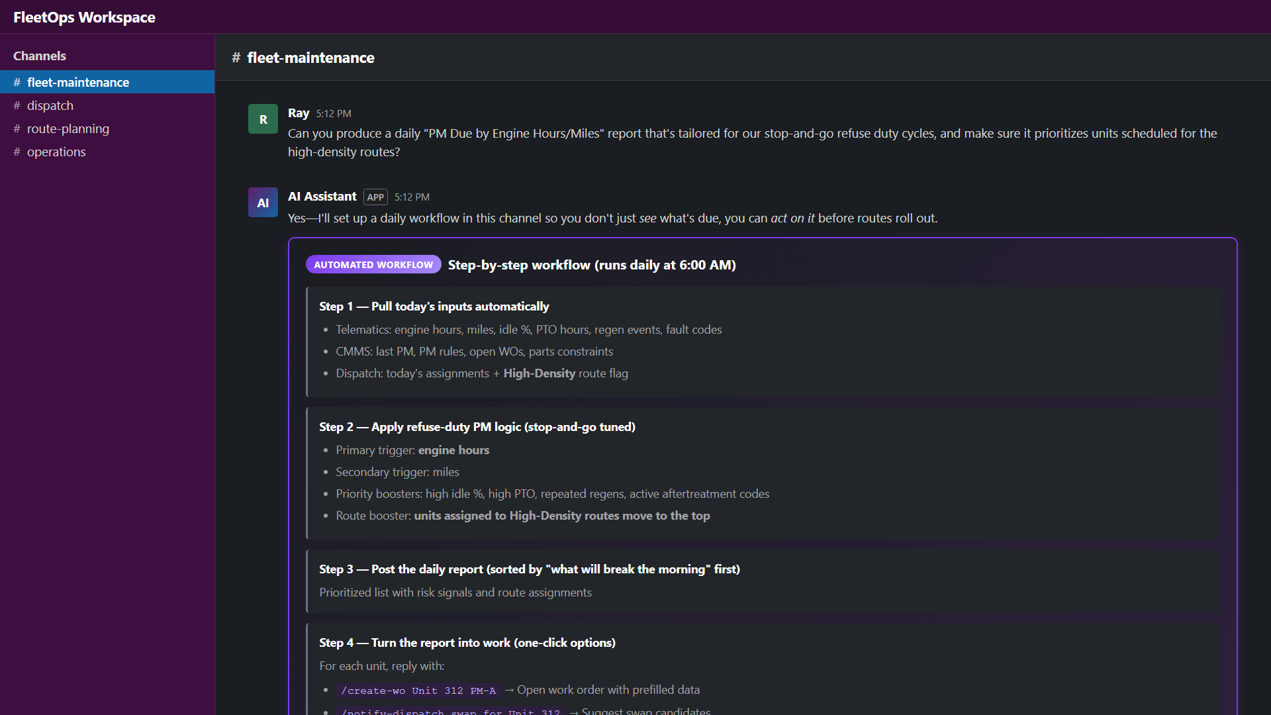Click the Channels section heading
Viewport: 1271px width, 715px height.
point(40,56)
